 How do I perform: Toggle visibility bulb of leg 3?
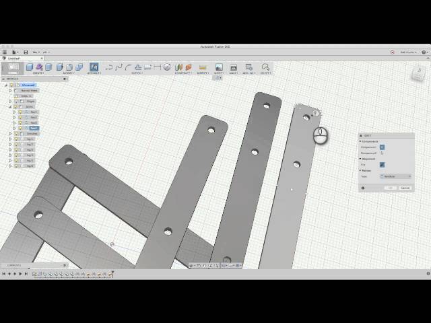tap(15, 149)
